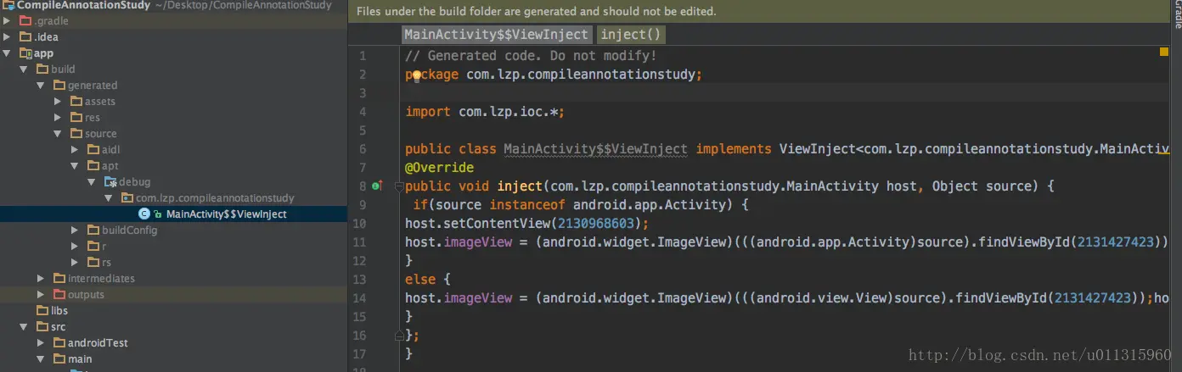Expand the .gradle folder arrow
This screenshot has height=372, width=1182.
[7, 20]
